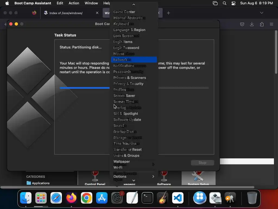Open Safari in the Dock
Screen dimensions: 278x209
tap(56, 198)
